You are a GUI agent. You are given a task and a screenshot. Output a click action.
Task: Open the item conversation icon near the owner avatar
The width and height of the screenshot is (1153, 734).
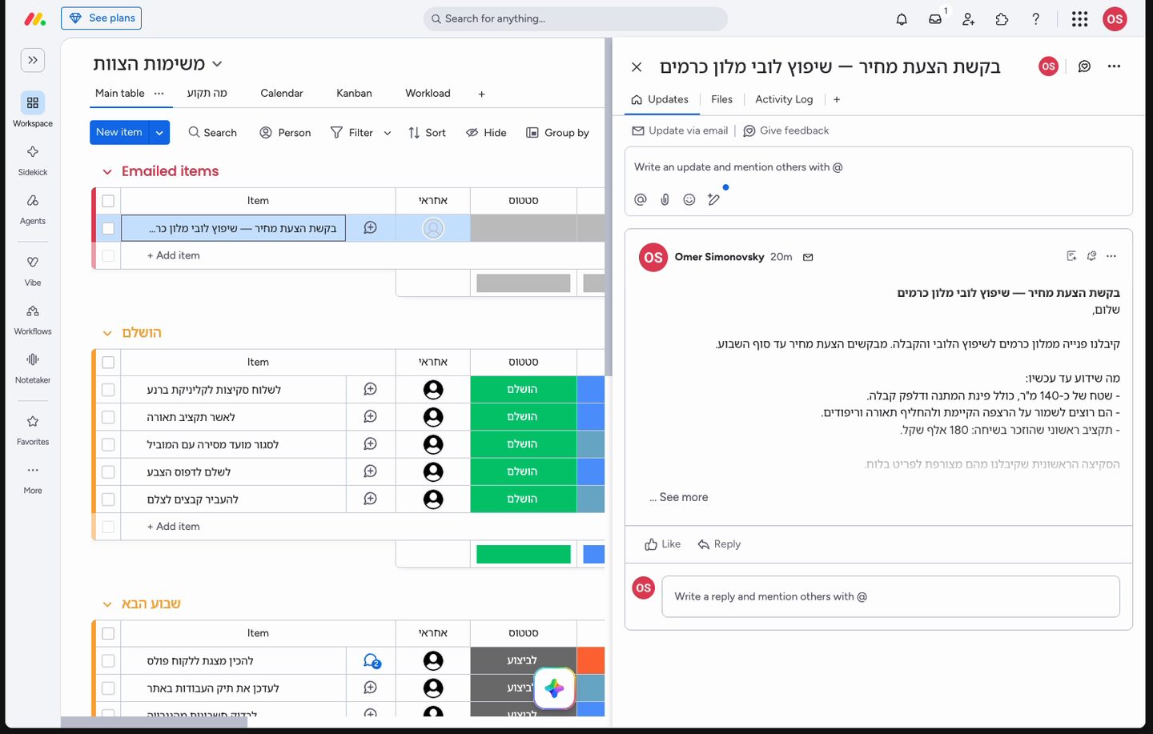1084,66
